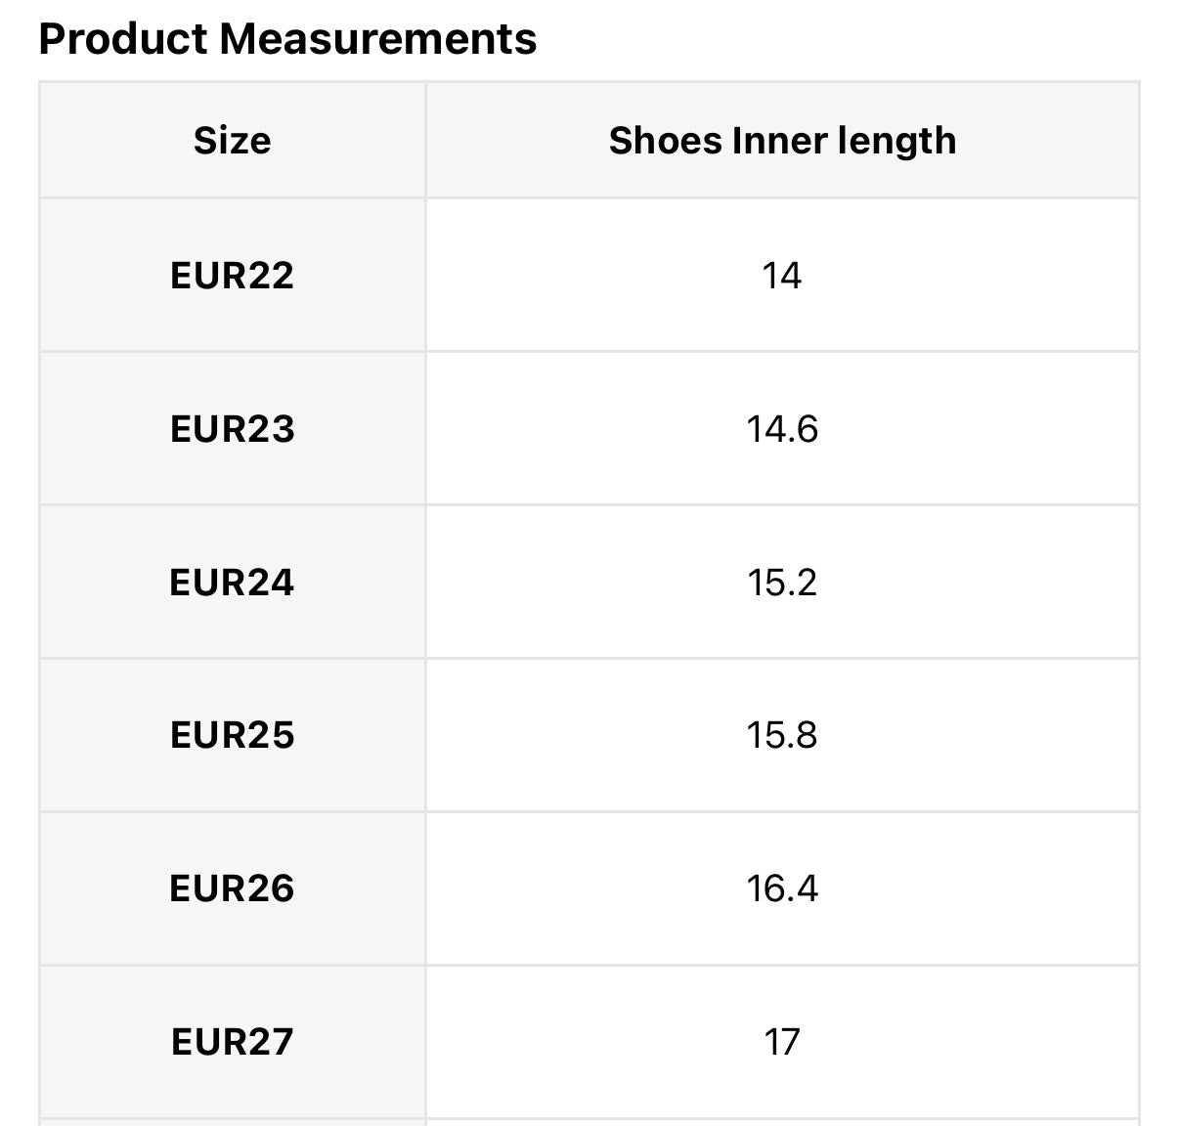
Task: Select the EUR22 size cell
Action: pos(232,276)
